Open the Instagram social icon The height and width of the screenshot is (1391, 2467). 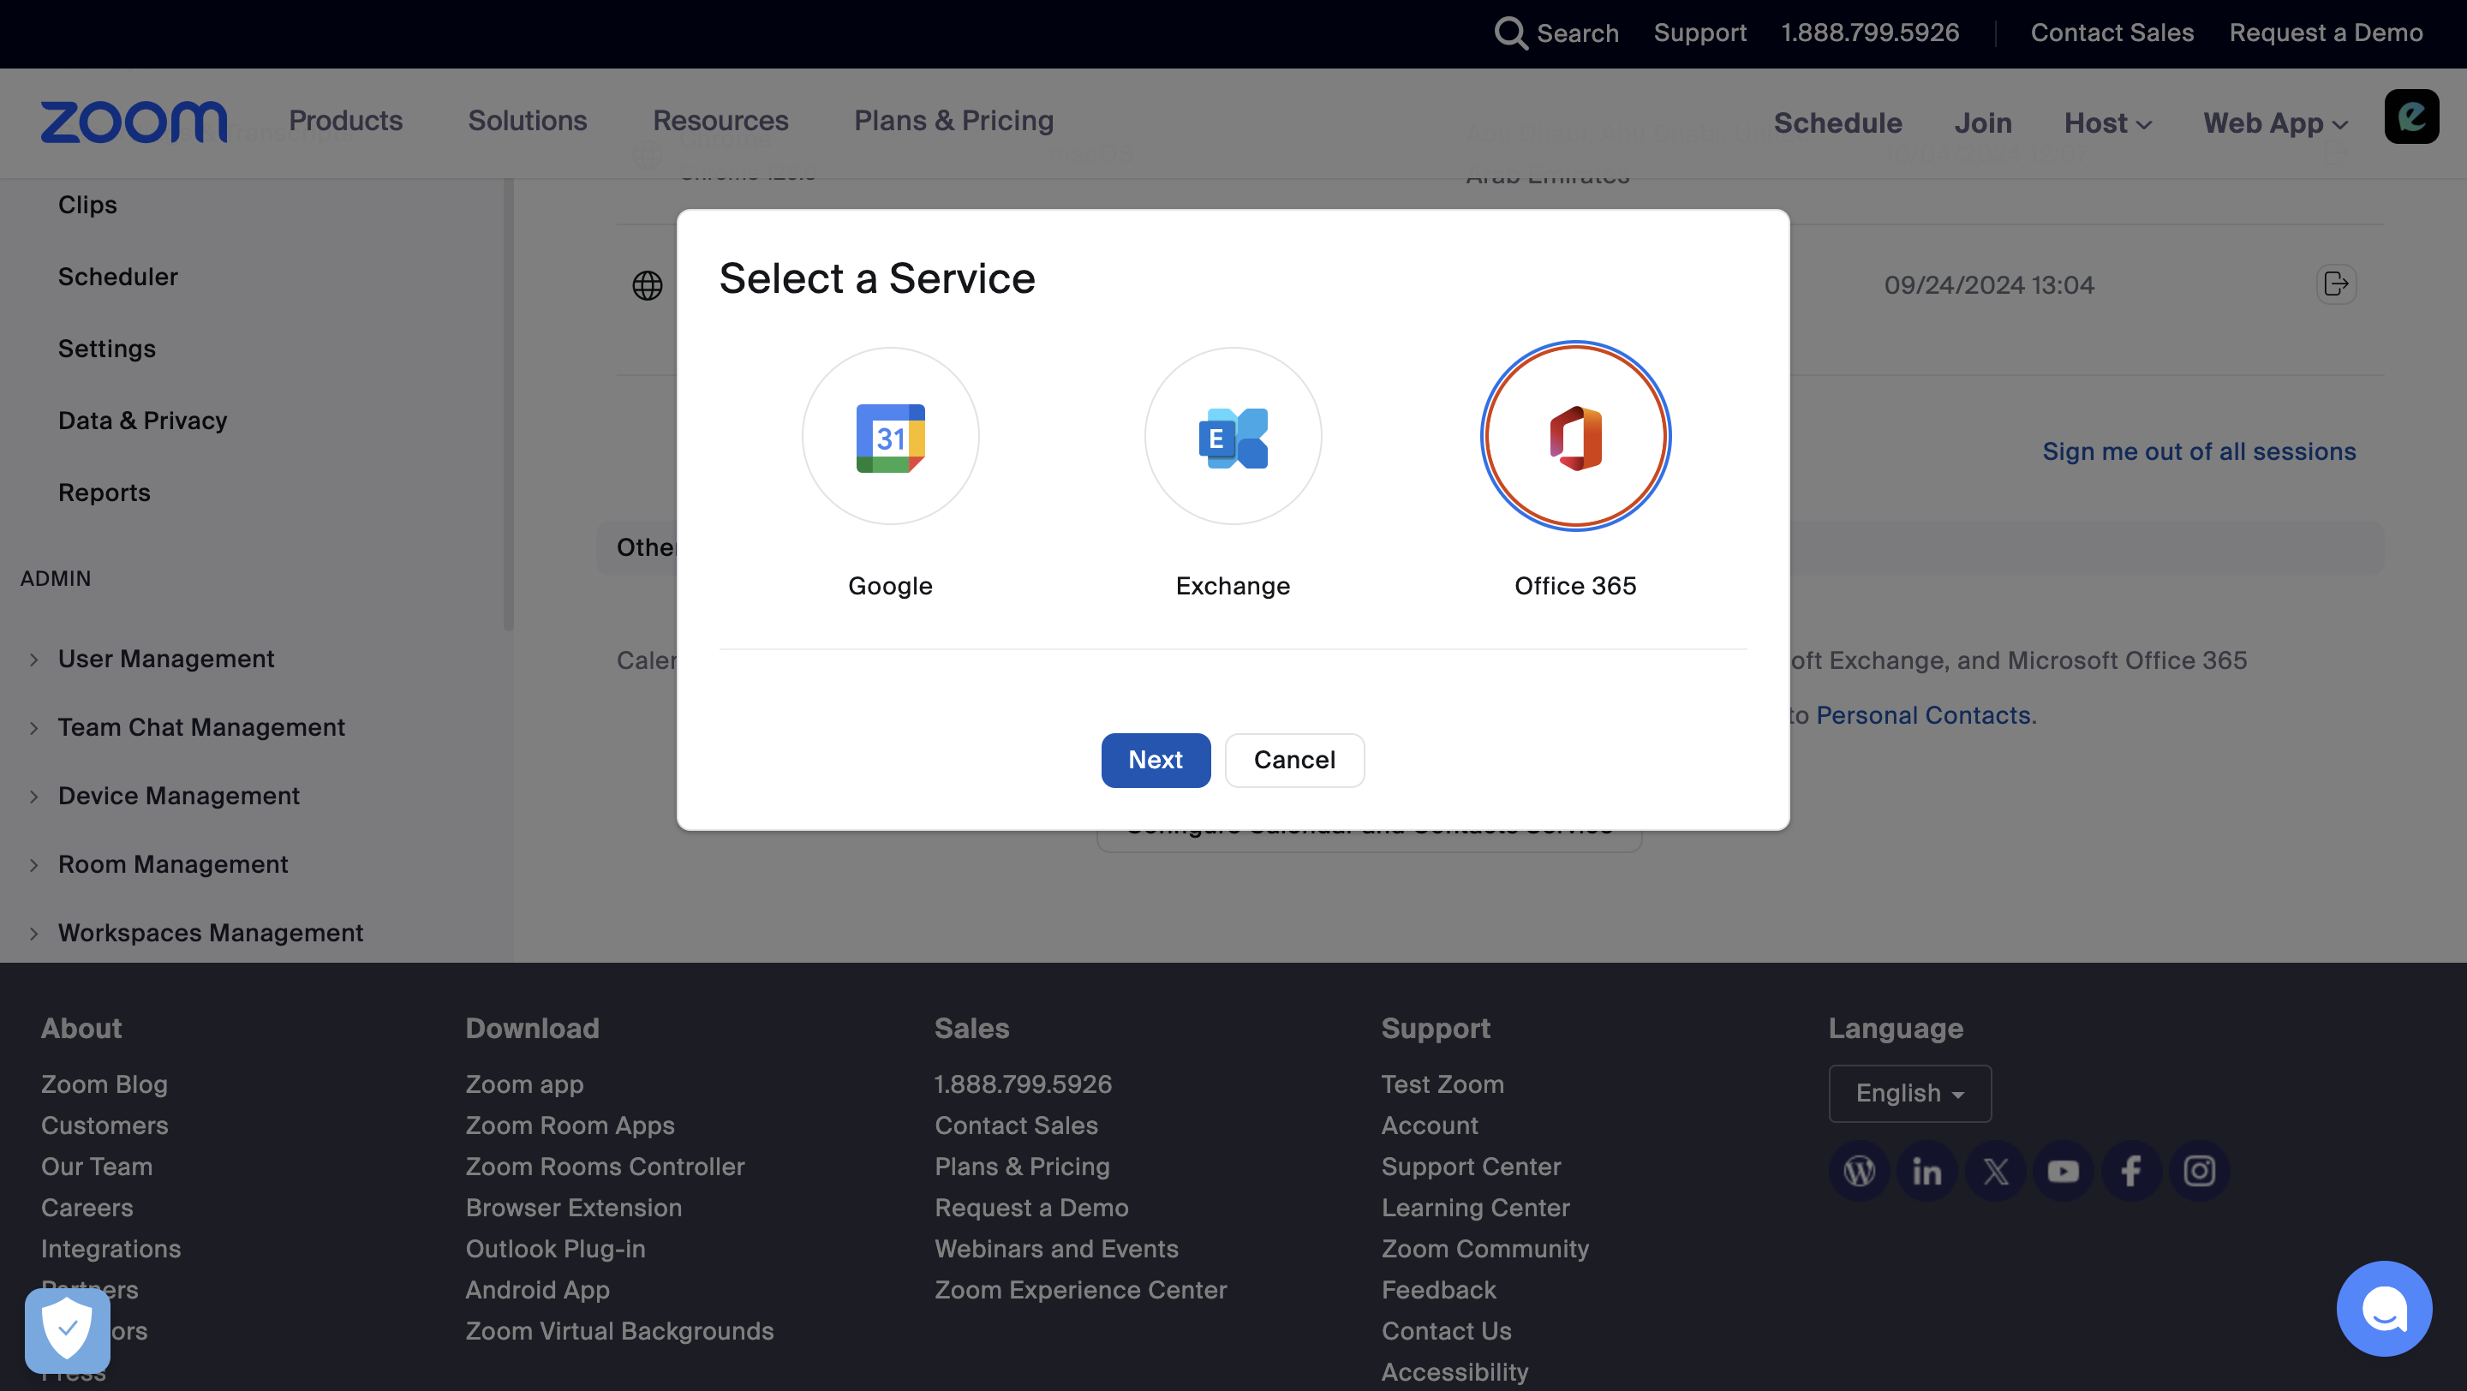tap(2199, 1170)
